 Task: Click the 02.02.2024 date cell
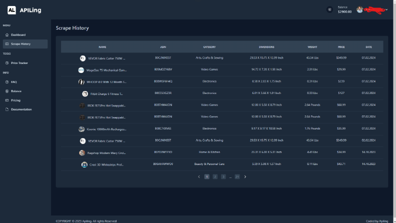[x=369, y=140]
